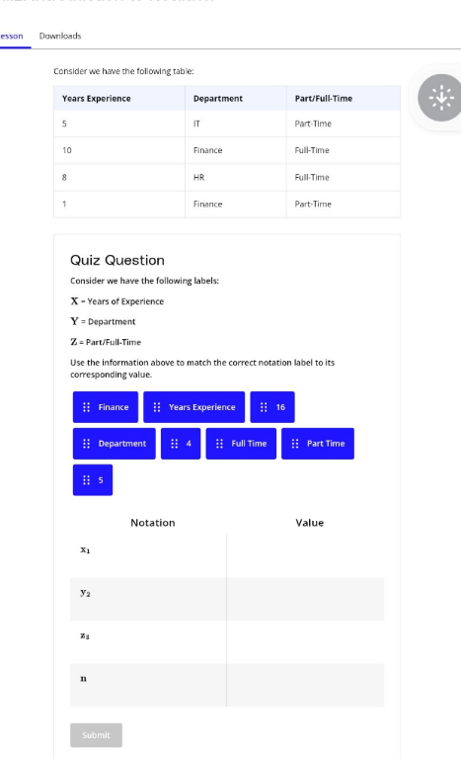Click the drag handle on the 5 chip
Screen dimensions: 461x759
87,480
